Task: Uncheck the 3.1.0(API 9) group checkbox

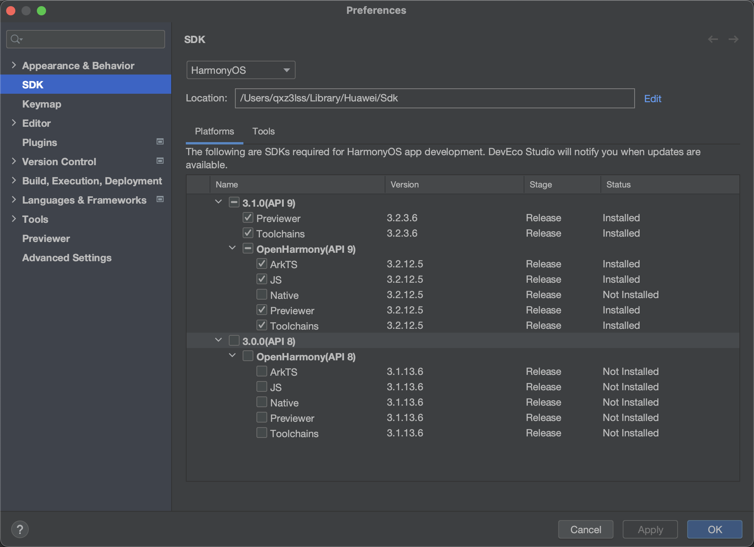Action: click(234, 202)
